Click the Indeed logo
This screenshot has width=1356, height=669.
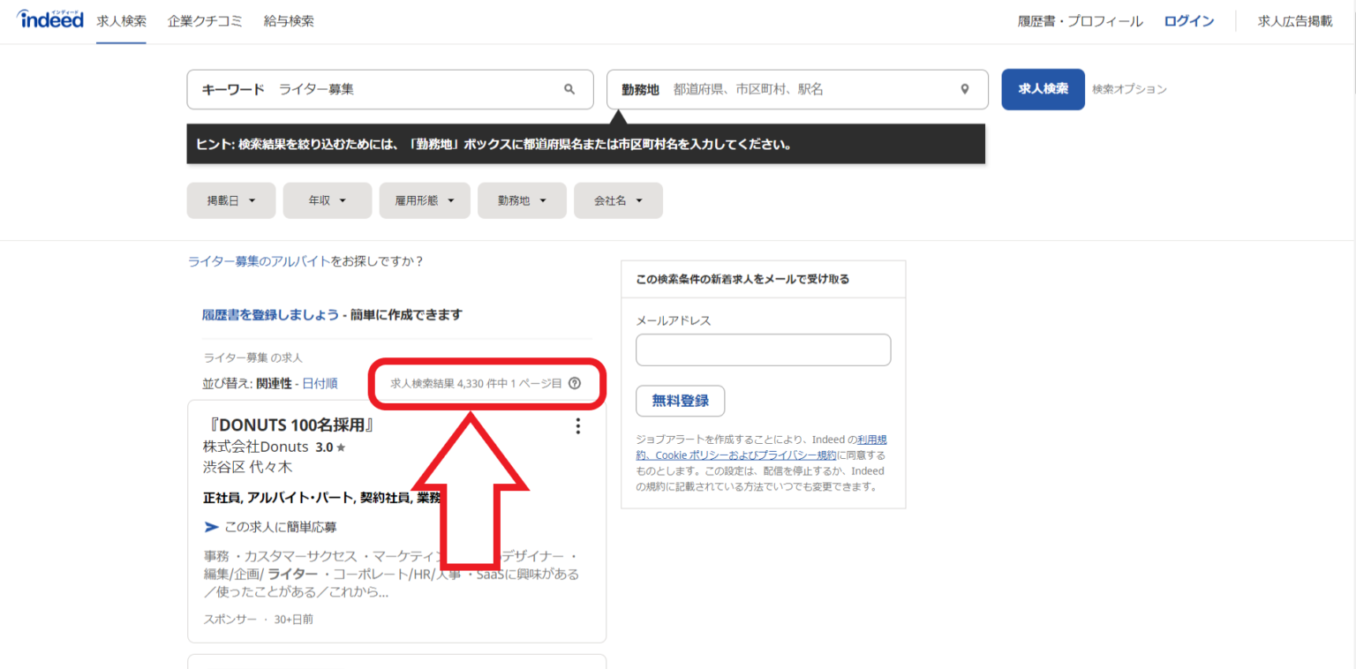coord(50,19)
